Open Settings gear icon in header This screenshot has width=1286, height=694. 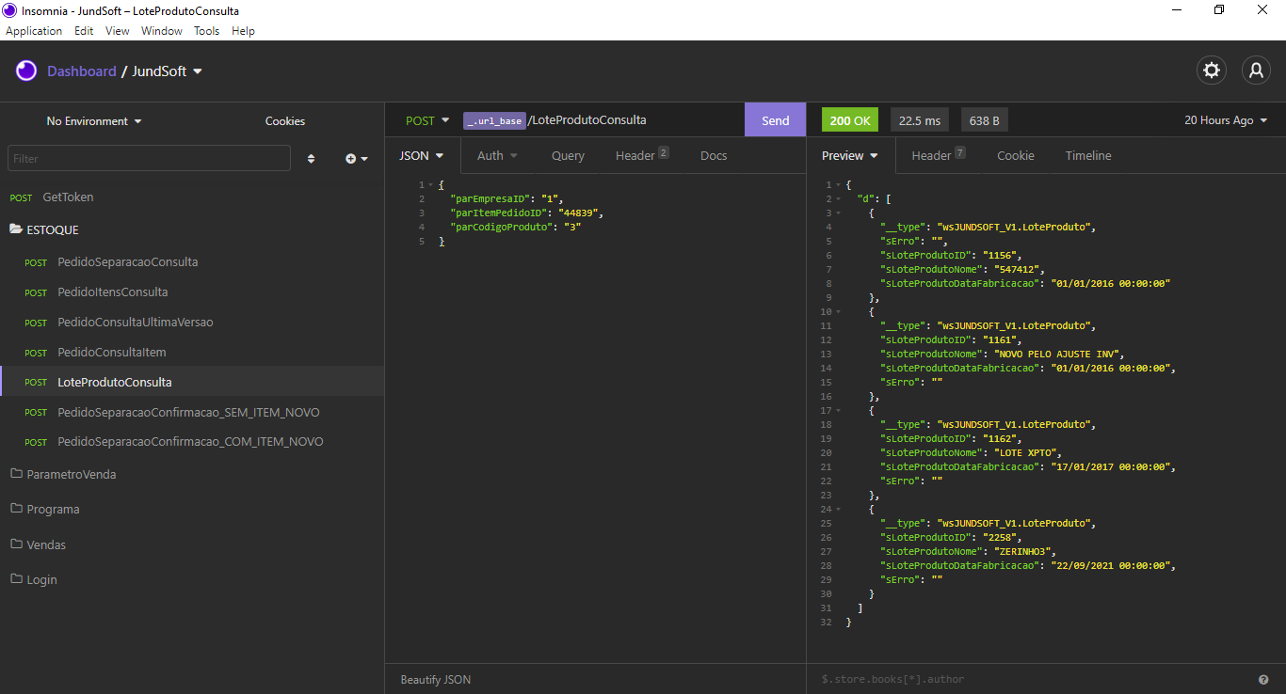click(1212, 71)
